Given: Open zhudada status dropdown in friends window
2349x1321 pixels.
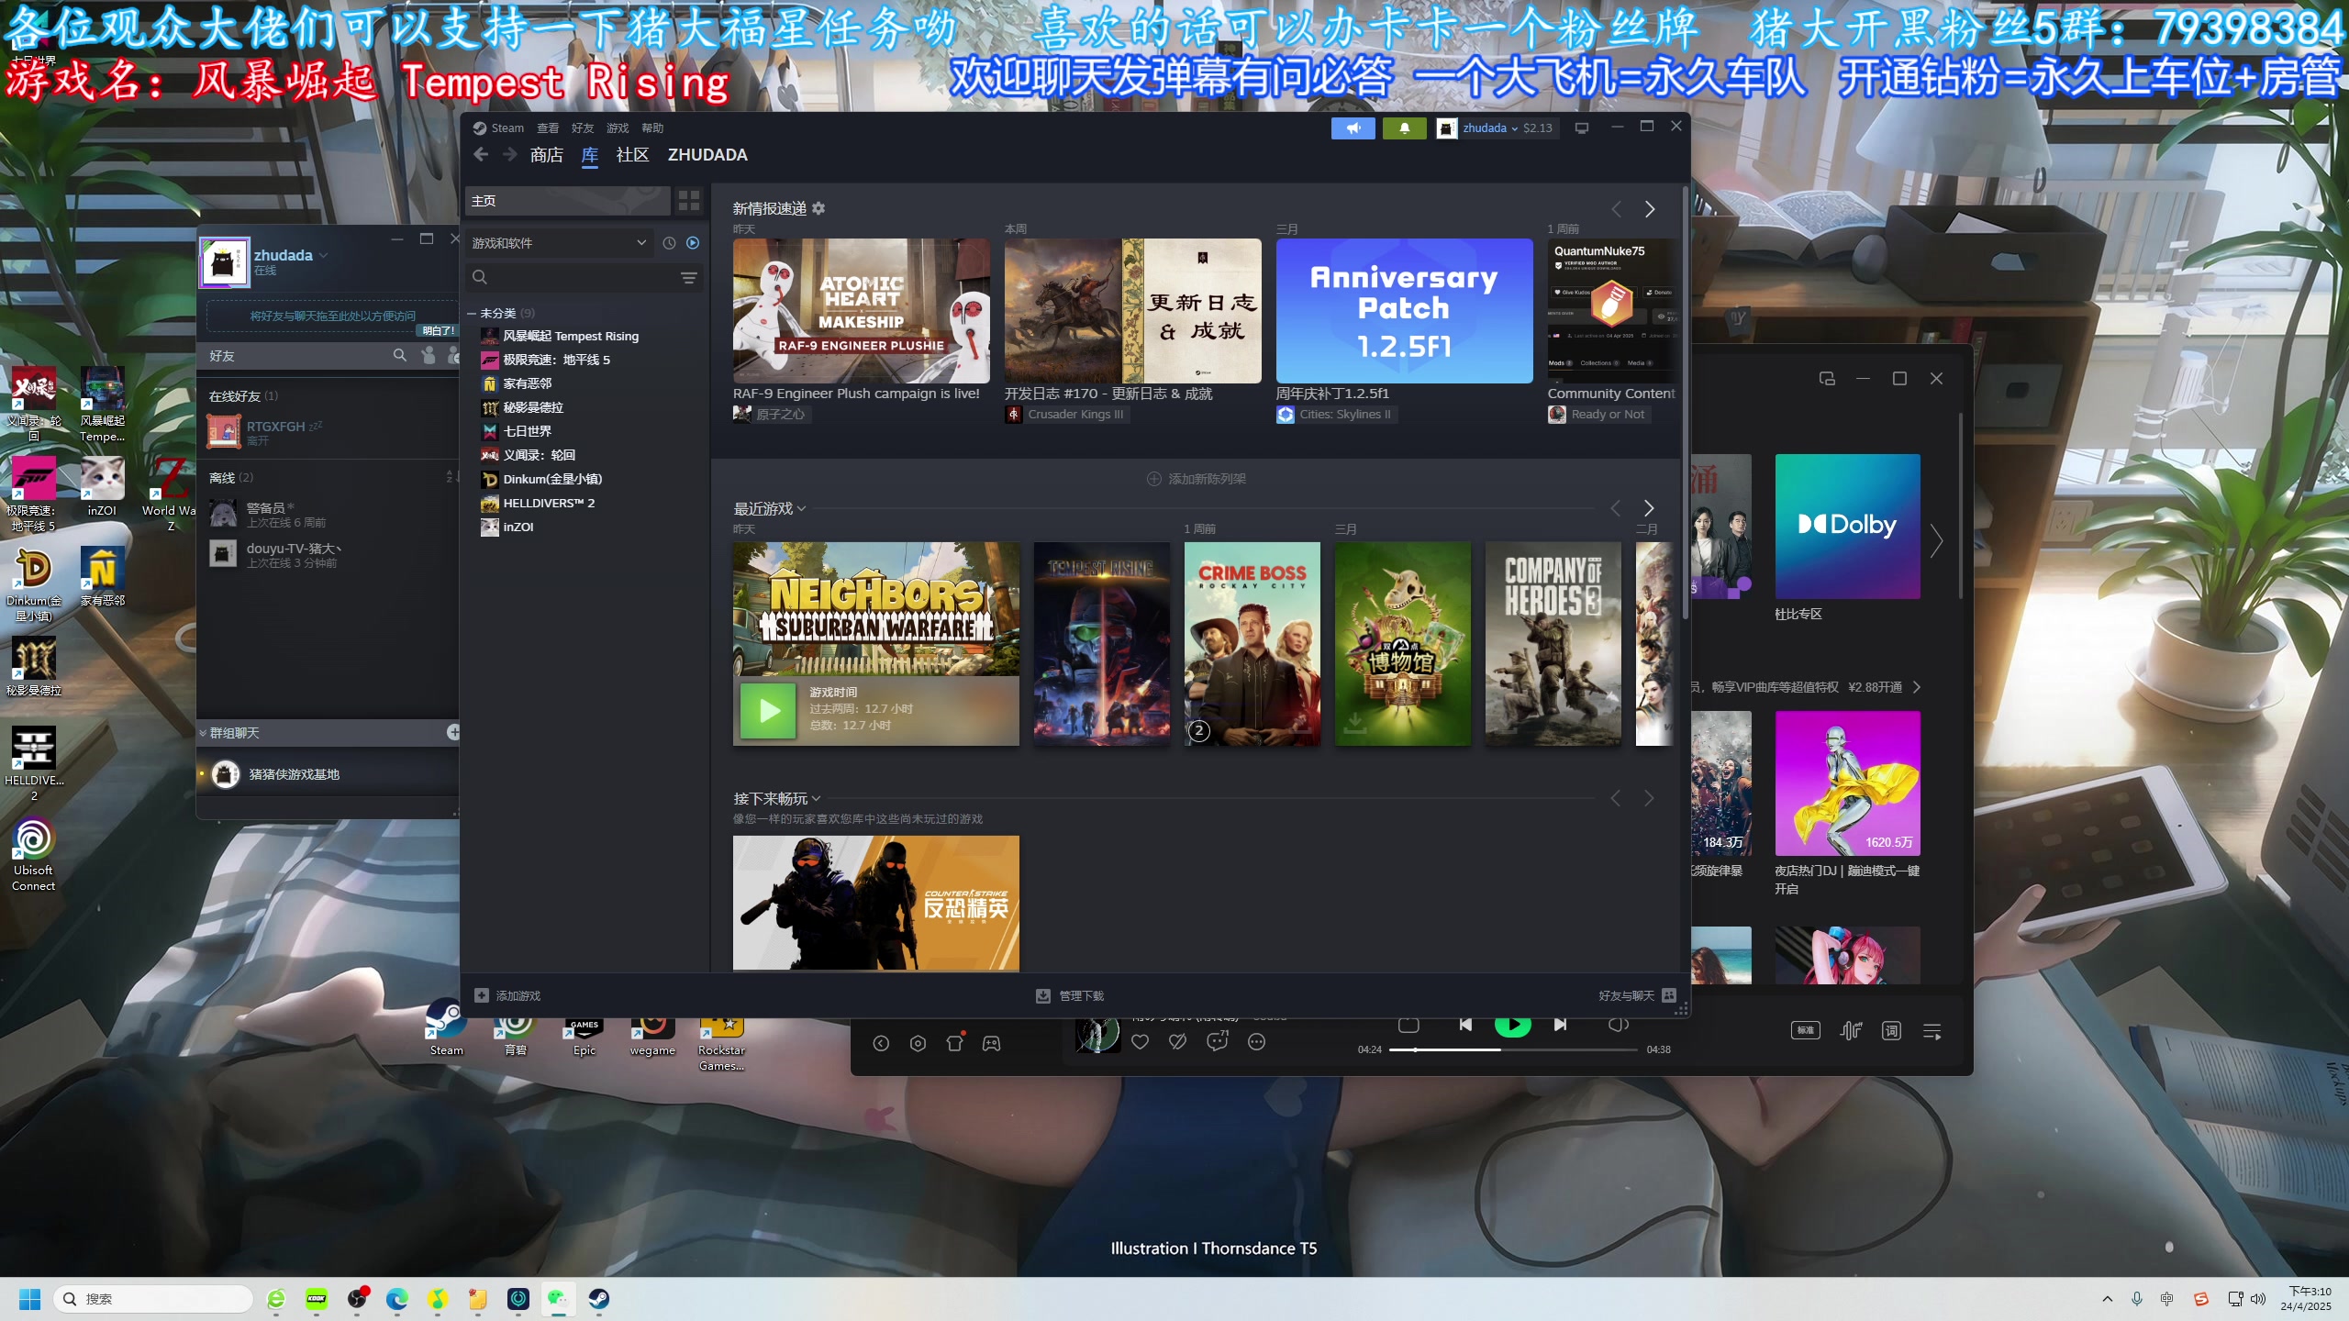Looking at the screenshot, I should tap(324, 255).
